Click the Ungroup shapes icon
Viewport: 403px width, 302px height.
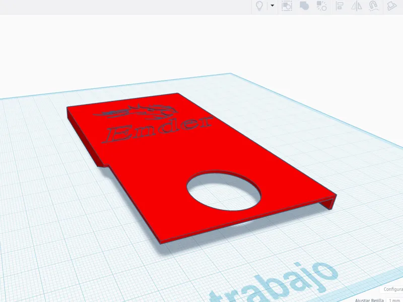[321, 6]
